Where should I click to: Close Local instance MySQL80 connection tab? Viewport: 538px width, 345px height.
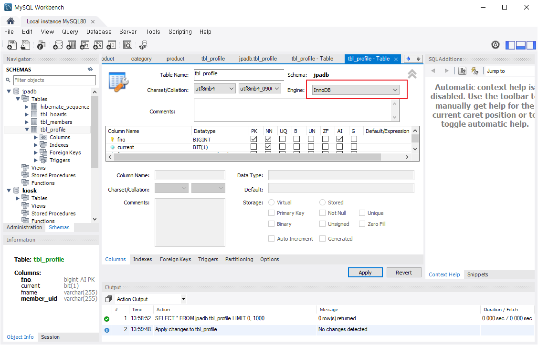(x=93, y=21)
